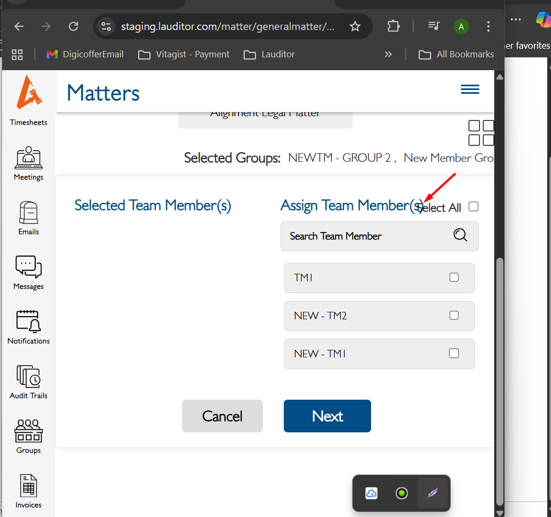Select the NEW - TM2 checkbox
Screen dimensions: 551x517
pyautogui.click(x=454, y=316)
